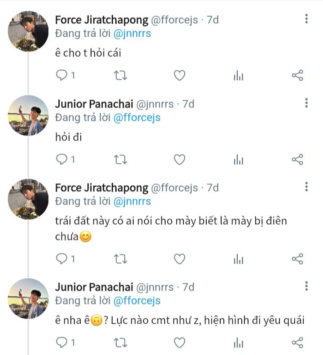Open more options on the "ê nha ê" tweet

[x=306, y=286]
